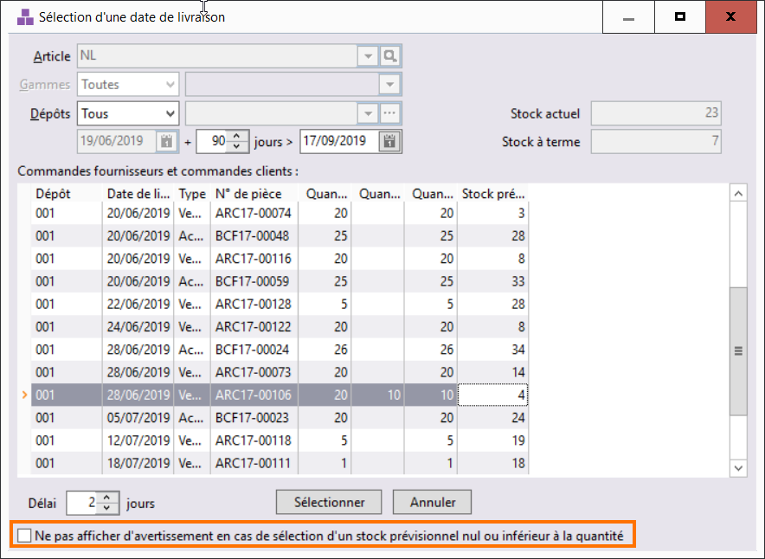
Task: Click the Stock à terme value field showing 7
Action: (656, 141)
